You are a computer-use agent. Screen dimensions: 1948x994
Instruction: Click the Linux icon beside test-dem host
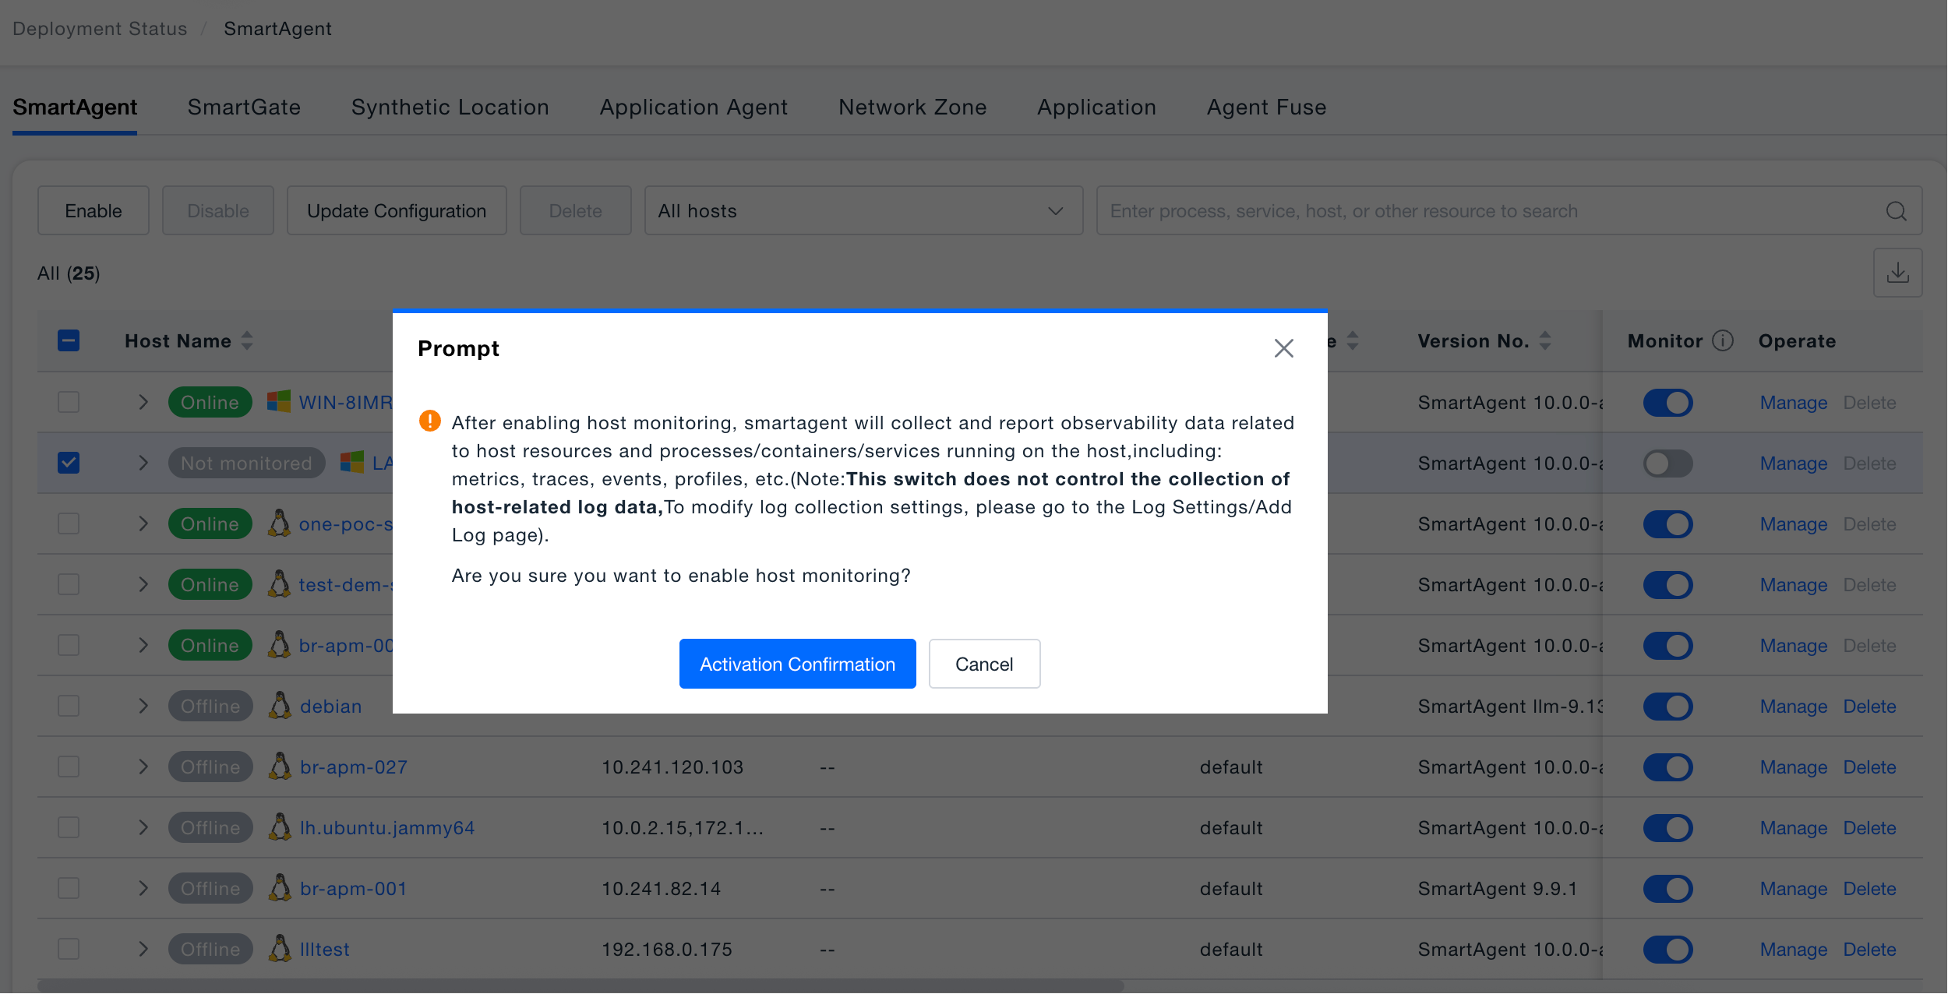click(x=279, y=584)
